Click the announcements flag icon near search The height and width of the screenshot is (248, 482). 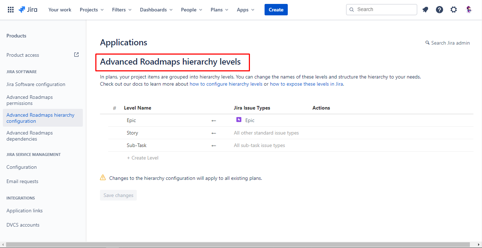[425, 9]
